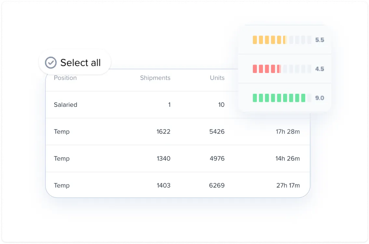Click the red rating bar
Viewport: 369px width, 244px height.
[282, 69]
